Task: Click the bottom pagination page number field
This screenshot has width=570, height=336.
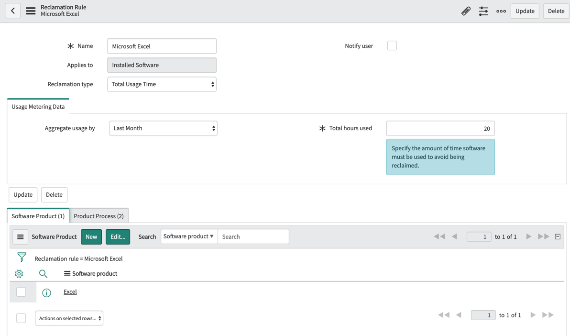Action: click(x=483, y=315)
